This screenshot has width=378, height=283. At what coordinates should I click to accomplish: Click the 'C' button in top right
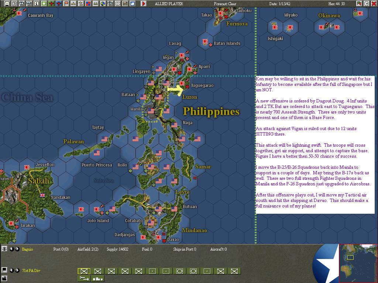pyautogui.click(x=367, y=3)
